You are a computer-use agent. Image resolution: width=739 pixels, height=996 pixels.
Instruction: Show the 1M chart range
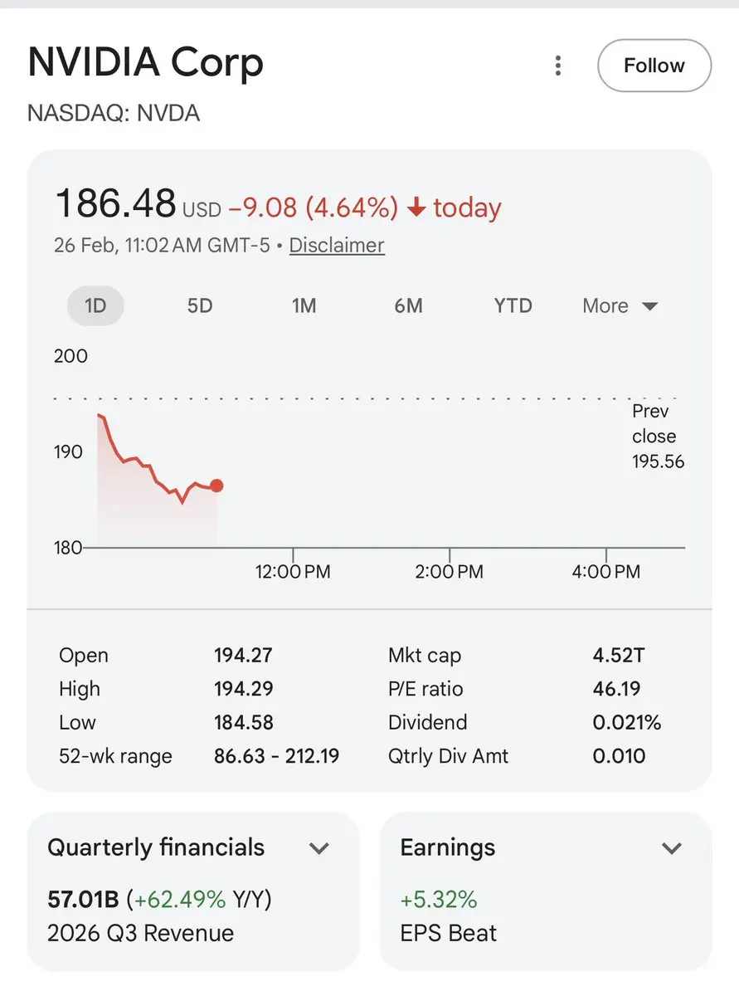tap(304, 305)
